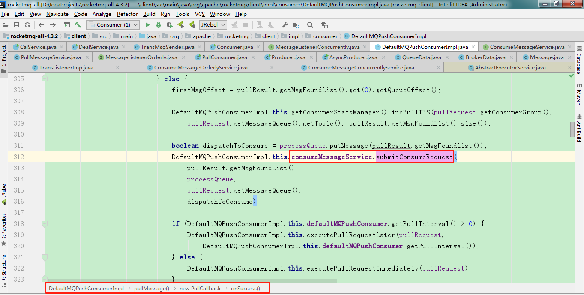Open the Refactor menu

tap(127, 14)
